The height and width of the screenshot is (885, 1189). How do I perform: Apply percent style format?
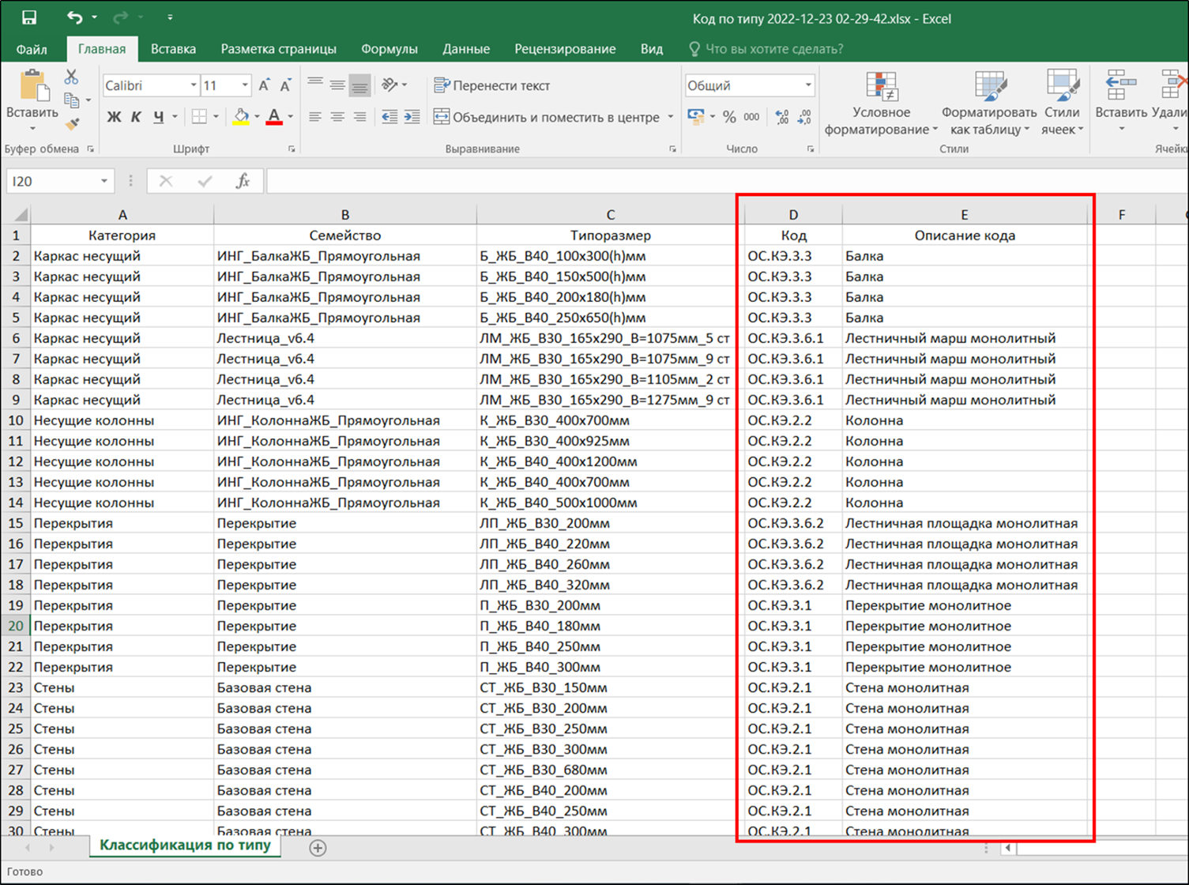click(x=729, y=117)
